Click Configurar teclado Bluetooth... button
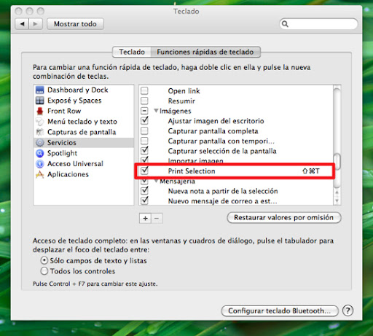Viewport: 373px width, 336px height. (280, 310)
